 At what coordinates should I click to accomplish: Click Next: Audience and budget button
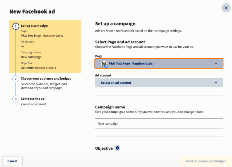[206, 161]
